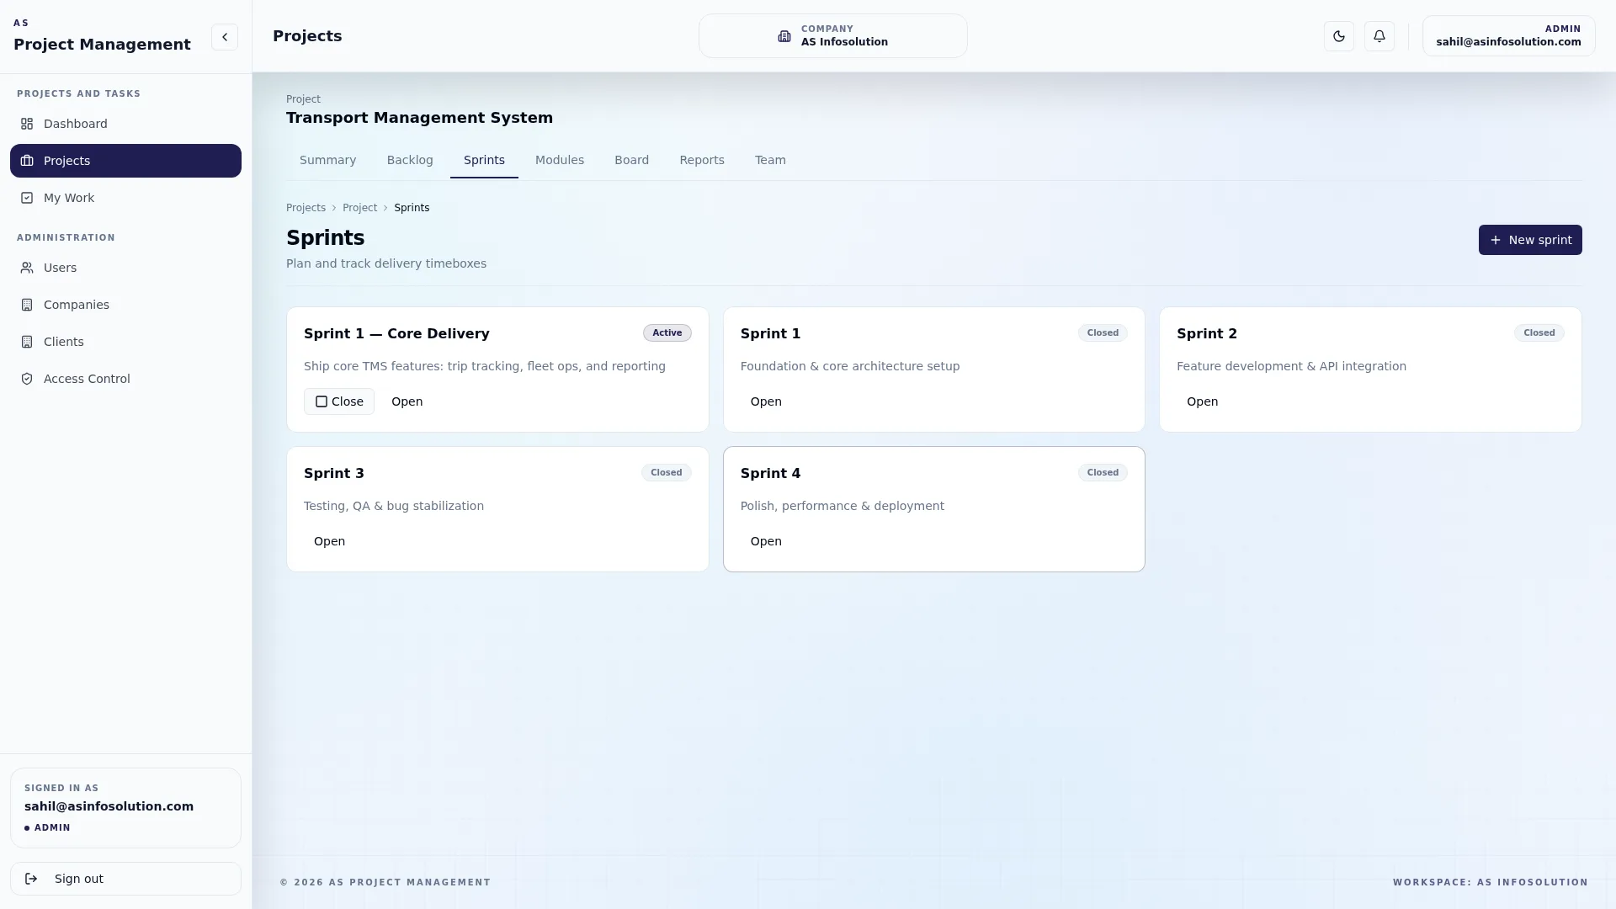Viewport: 1616px width, 909px height.
Task: Open Access Control settings
Action: tap(125, 379)
